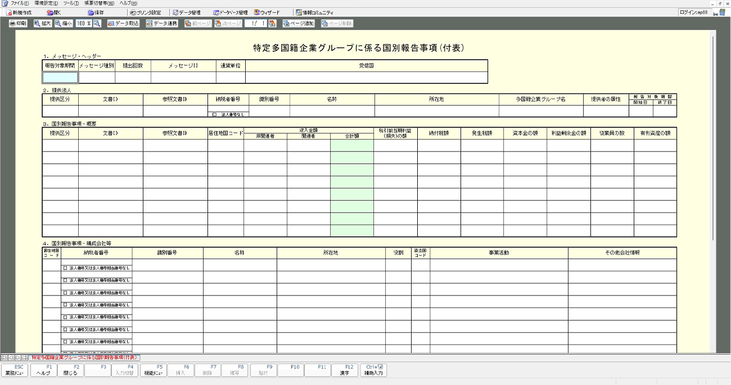Tick third 法人番号又は法人番号相当番号なし checkbox

[65, 293]
